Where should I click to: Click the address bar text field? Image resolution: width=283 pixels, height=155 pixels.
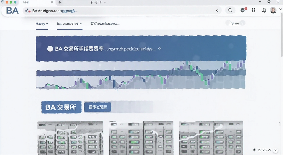(x=123, y=11)
